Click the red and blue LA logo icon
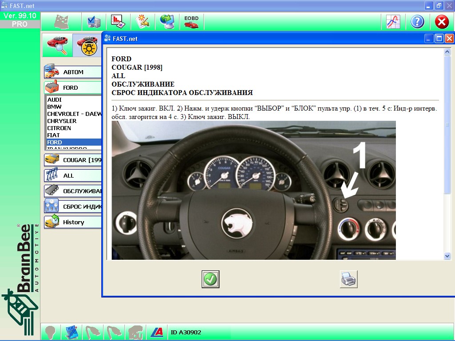455x341 pixels. pos(156,332)
